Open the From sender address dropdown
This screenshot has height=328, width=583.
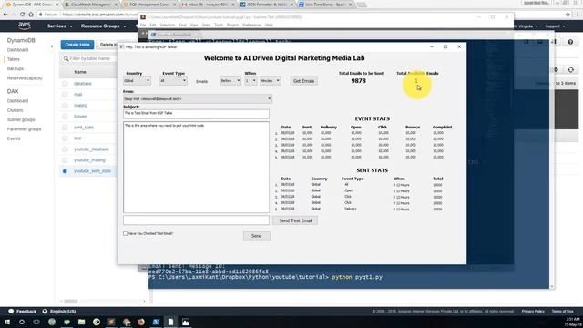click(x=198, y=99)
